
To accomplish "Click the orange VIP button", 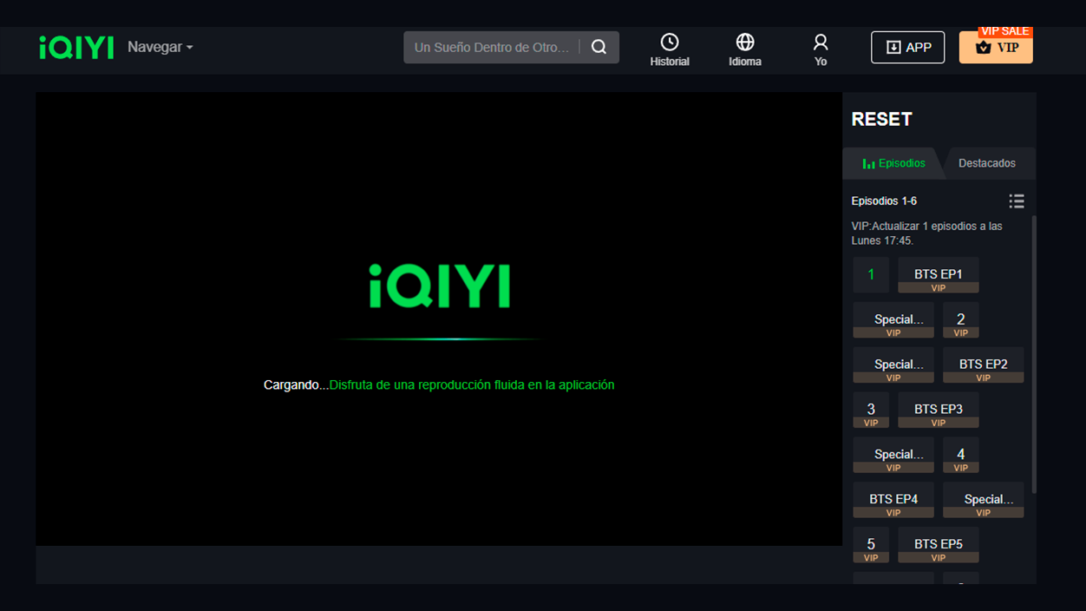I will 996,48.
